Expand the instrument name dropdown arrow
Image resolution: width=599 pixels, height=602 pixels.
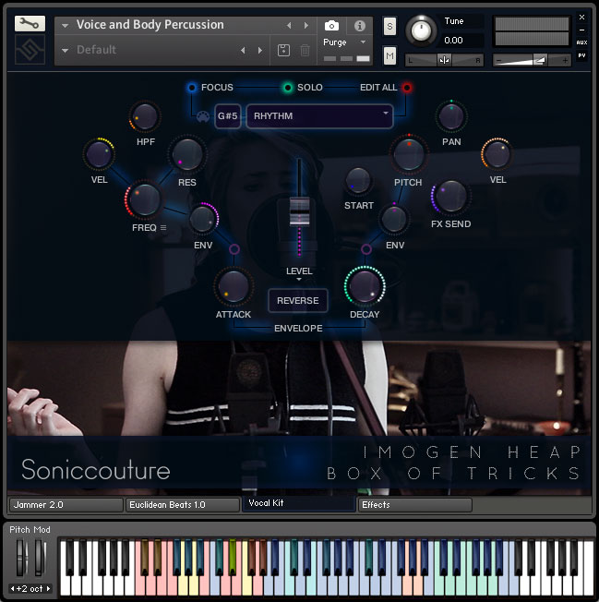(65, 26)
